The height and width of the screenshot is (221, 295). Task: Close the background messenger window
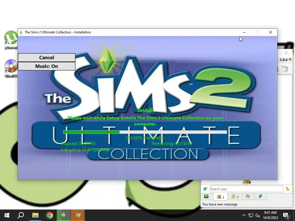click(286, 53)
